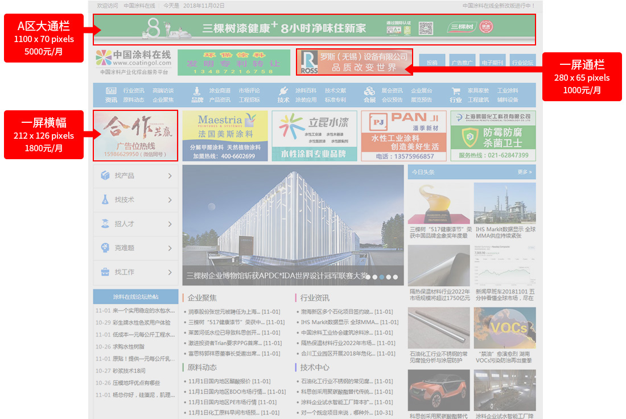
Task: Open forum post 砂浆技术18问
Action: [x=129, y=371]
